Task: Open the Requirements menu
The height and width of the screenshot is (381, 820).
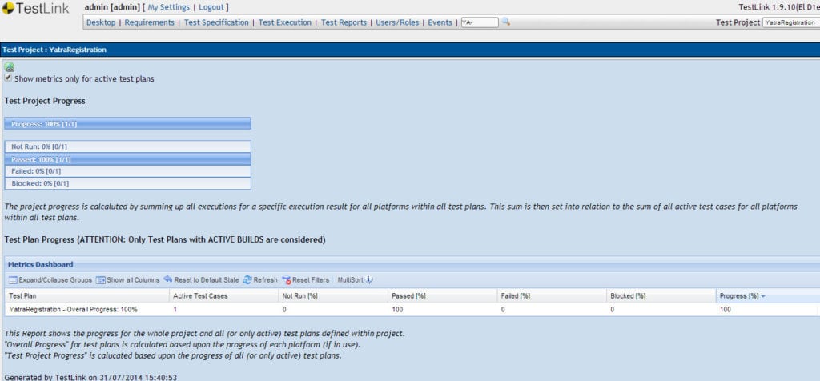Action: [x=149, y=22]
